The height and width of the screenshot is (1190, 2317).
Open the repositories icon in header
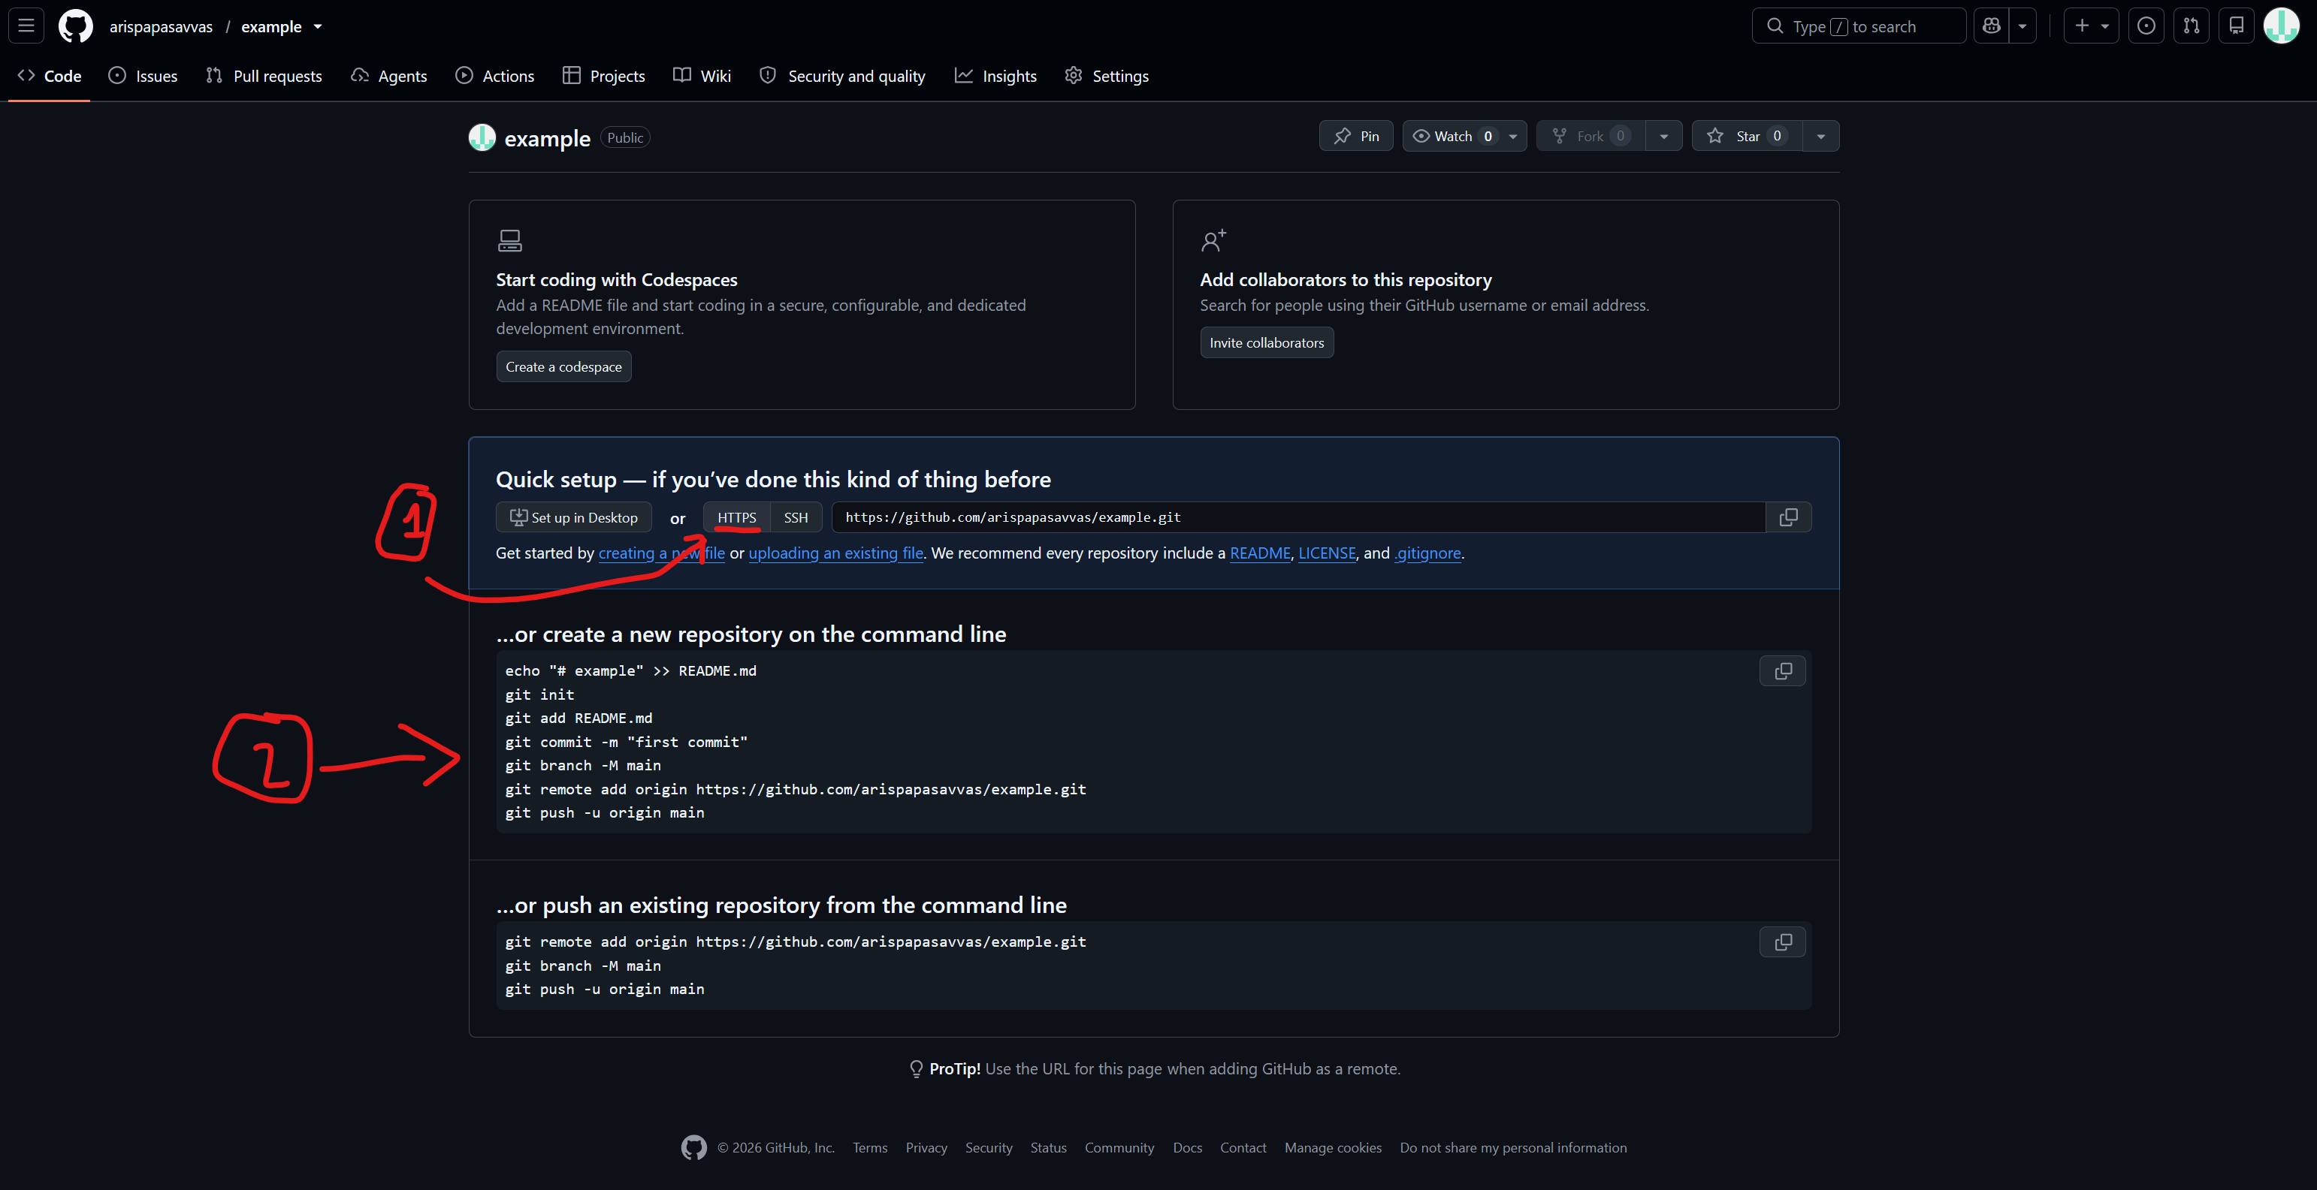pyautogui.click(x=2236, y=26)
